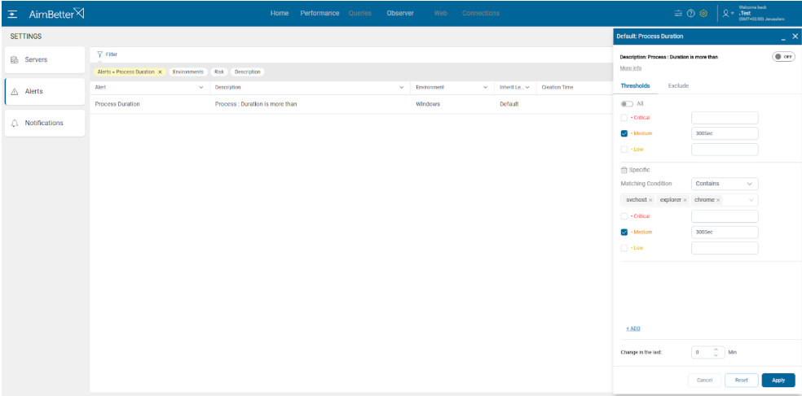Expand the Alert column dropdown arrow
The image size is (802, 396).
[201, 87]
